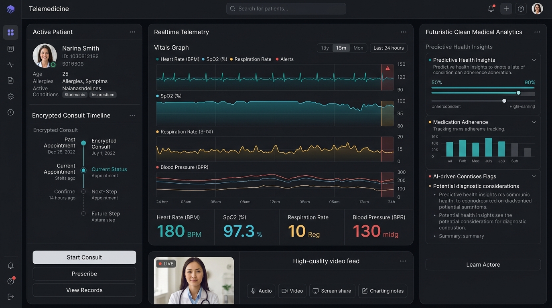Image resolution: width=552 pixels, height=308 pixels.
Task: Toggle the Video camera control
Action: 292,291
